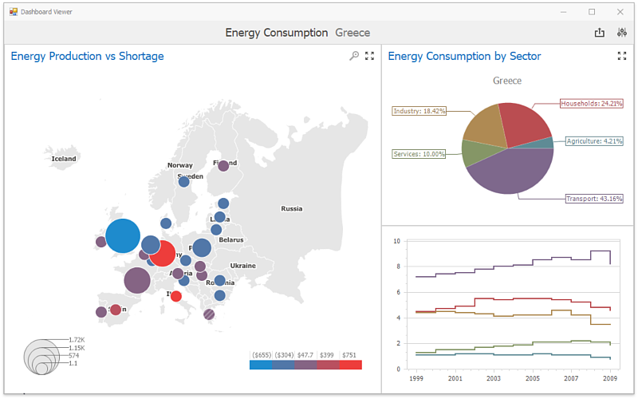Click the Transport: 43.16% label
This screenshot has width=638, height=399.
coord(594,199)
